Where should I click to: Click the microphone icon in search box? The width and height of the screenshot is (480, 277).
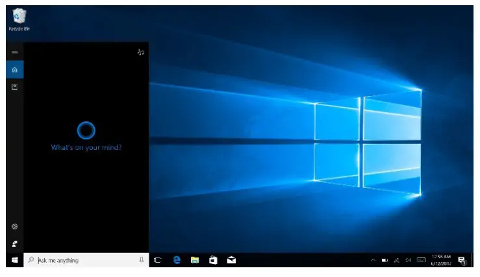[x=142, y=260]
